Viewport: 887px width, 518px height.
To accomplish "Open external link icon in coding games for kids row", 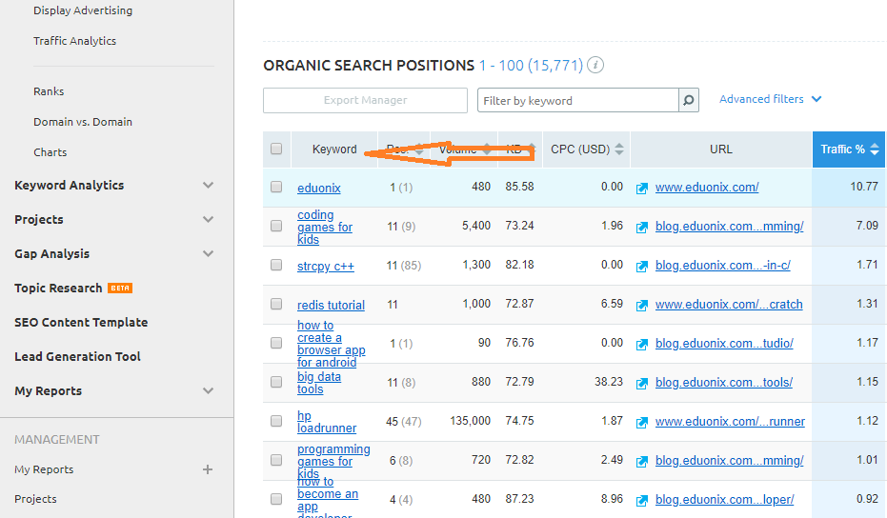I will point(641,228).
